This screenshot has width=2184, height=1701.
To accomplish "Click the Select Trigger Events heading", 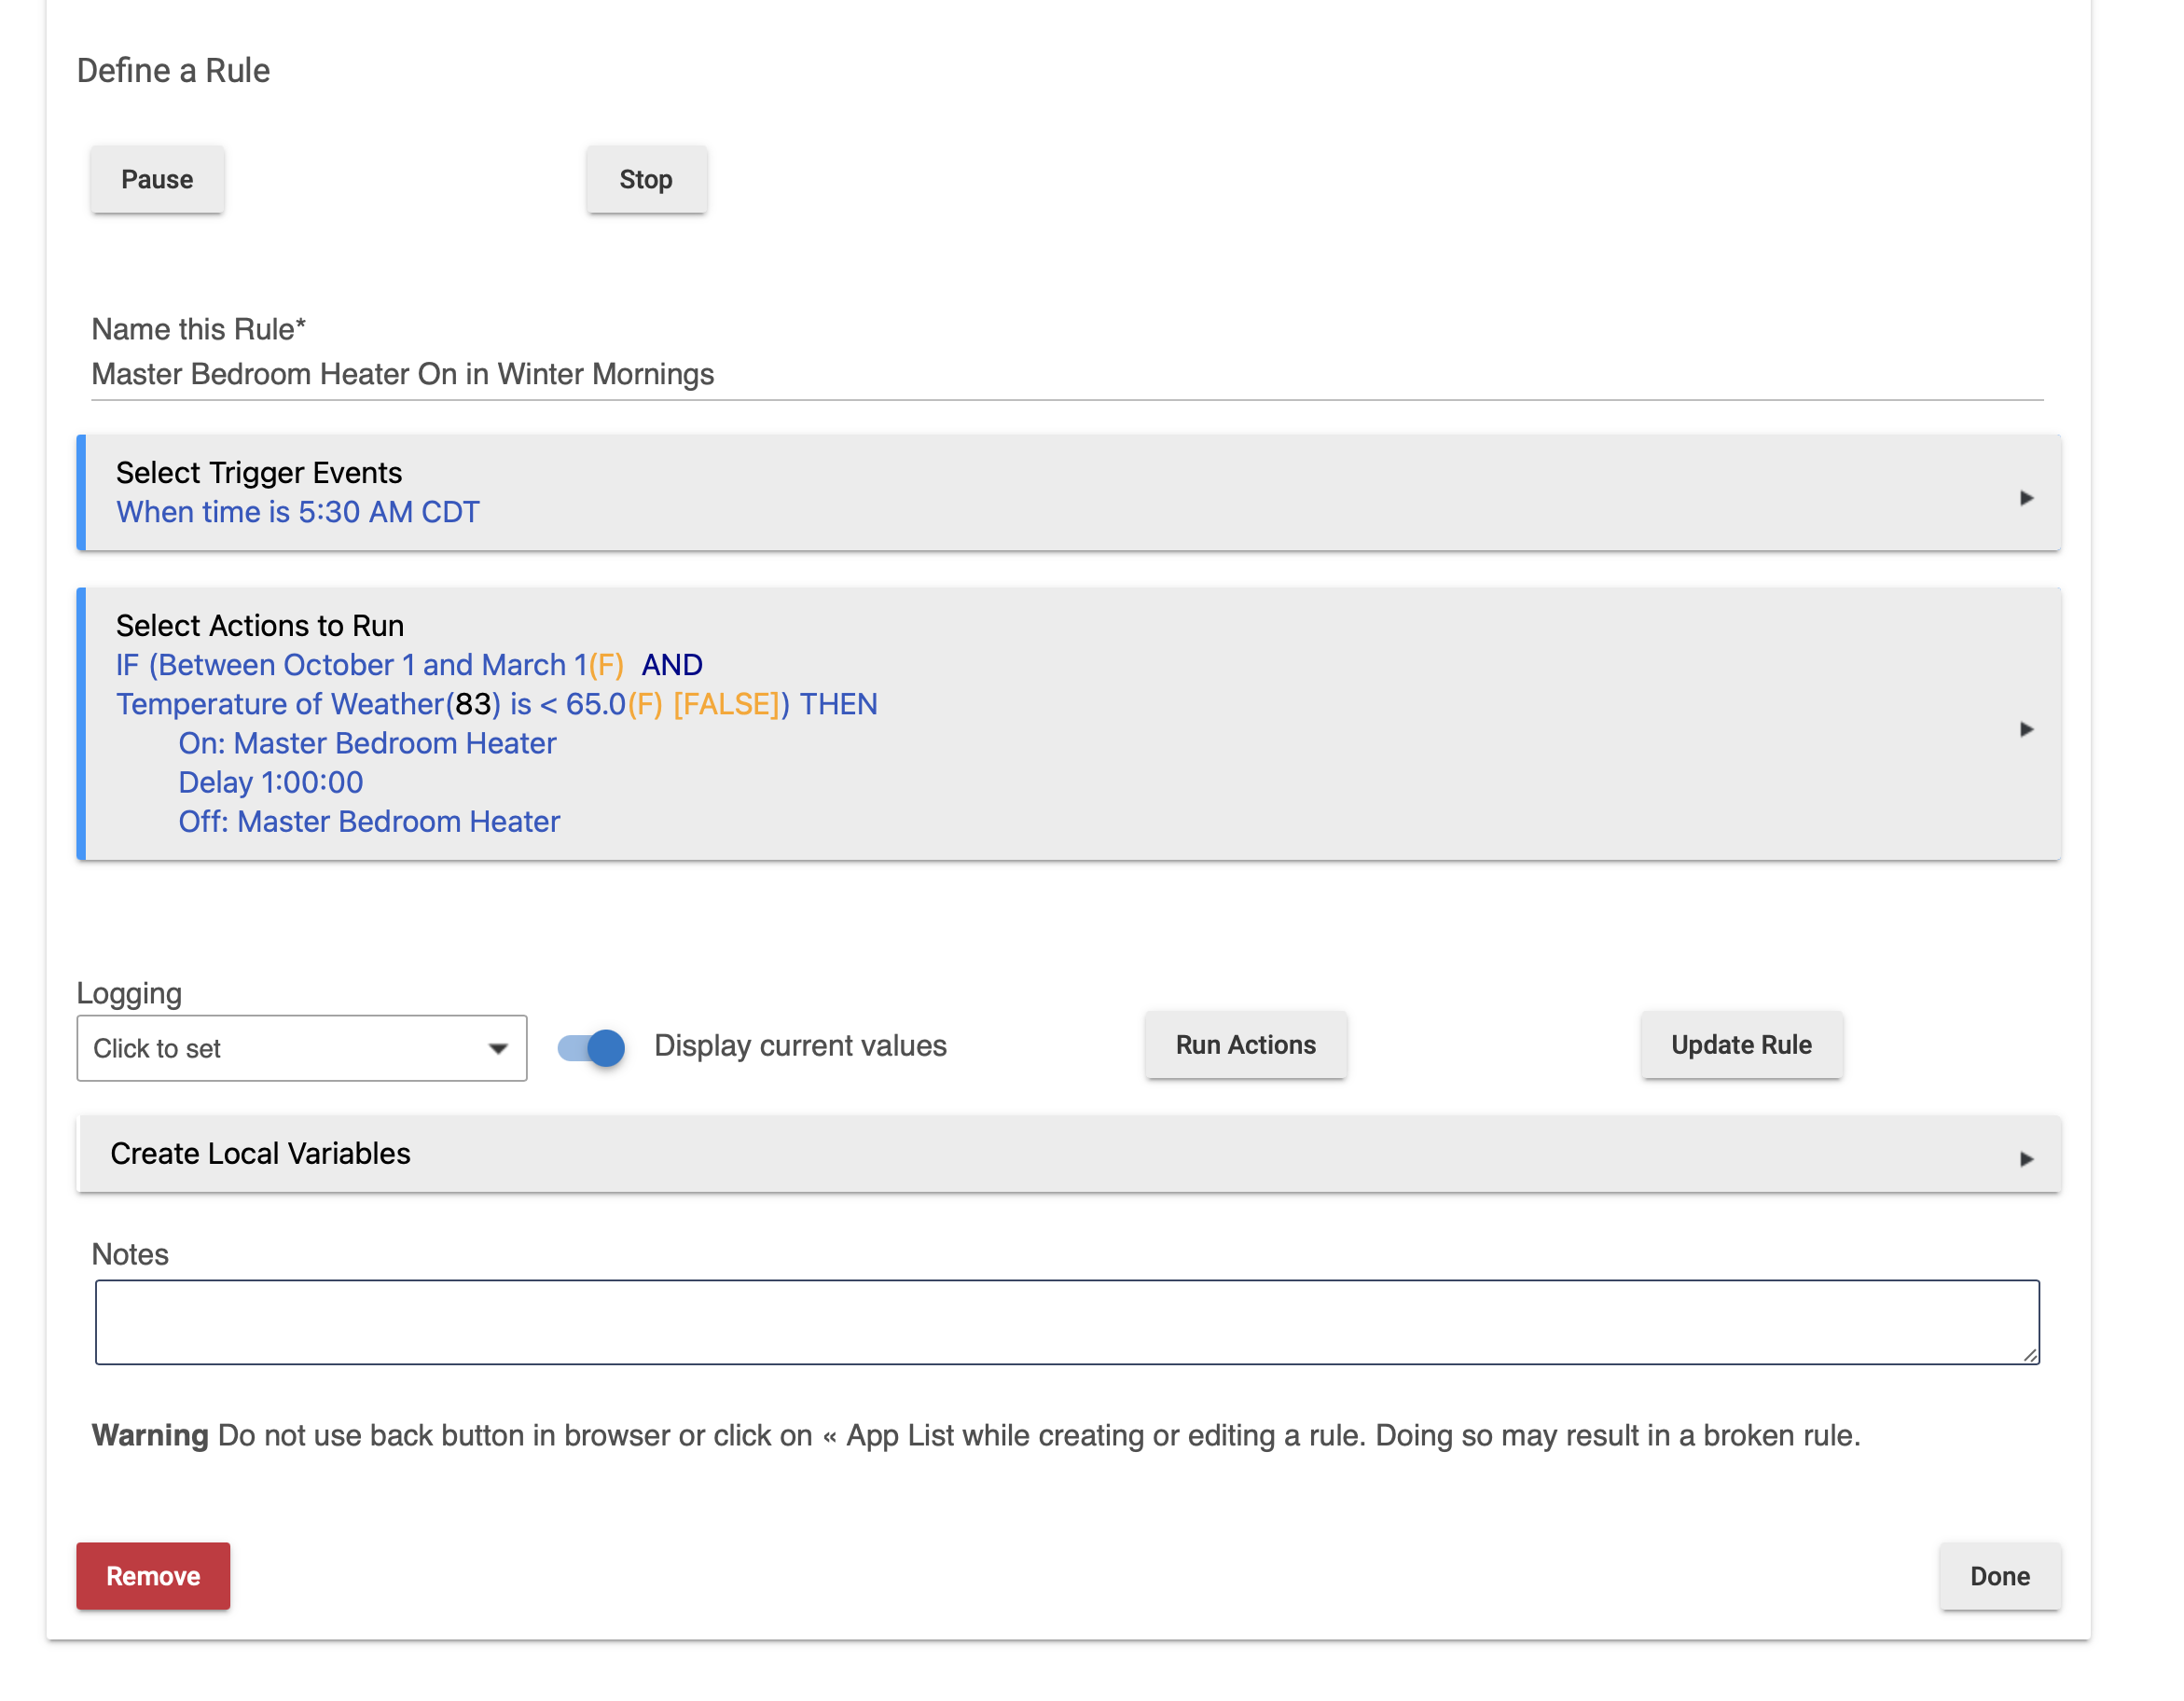I will 259,472.
